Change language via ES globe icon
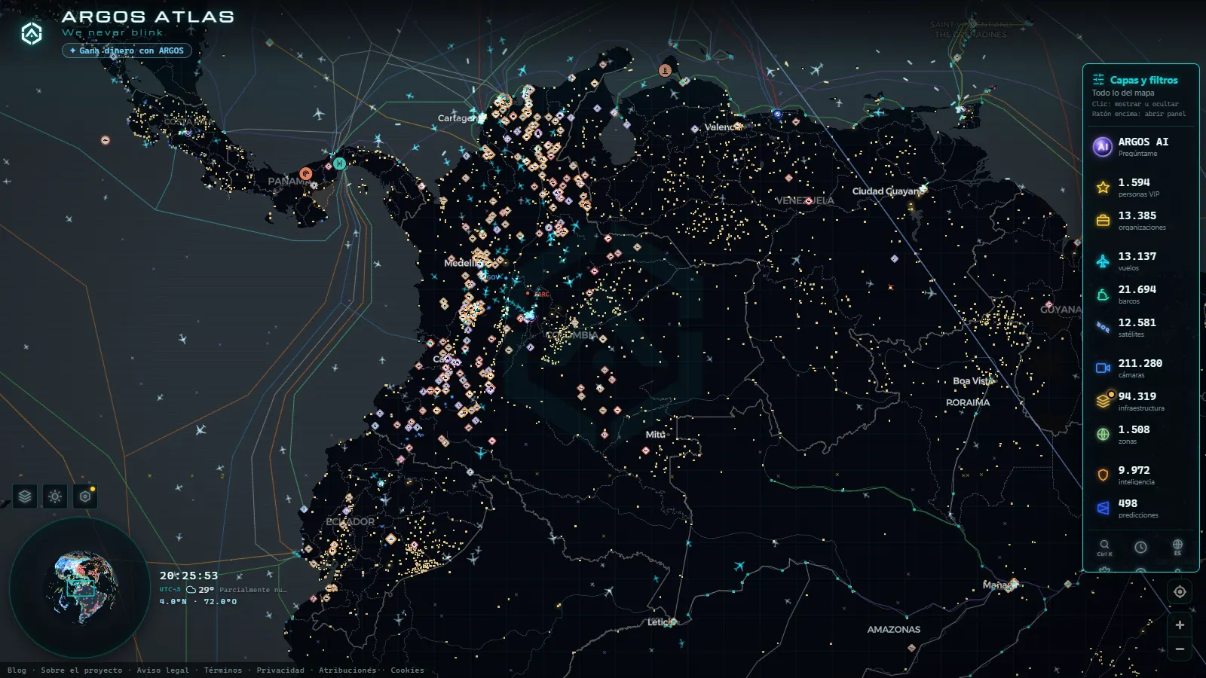 click(1177, 546)
